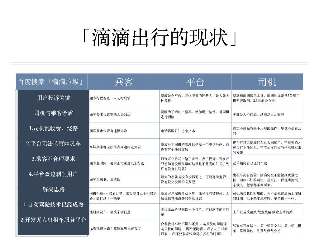This screenshot has height=239, width=319.
Task: Click the text 4.平台双边剥削用户
Action: point(54,174)
